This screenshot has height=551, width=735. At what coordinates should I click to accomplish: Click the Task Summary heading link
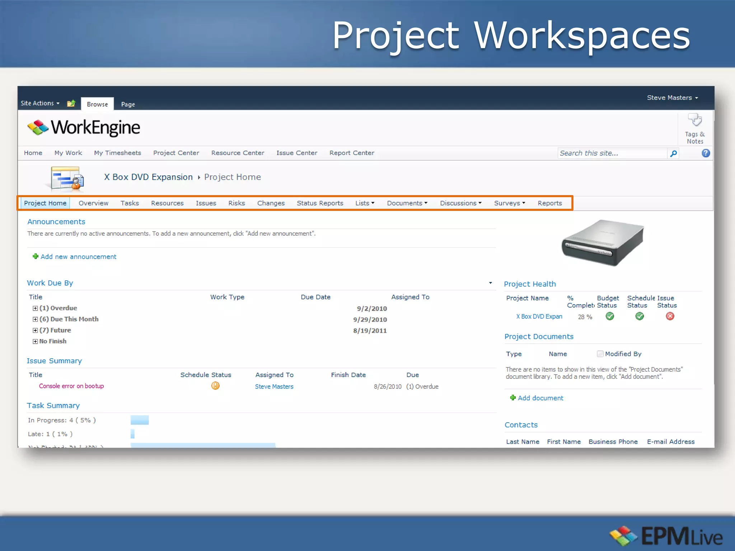pos(53,405)
